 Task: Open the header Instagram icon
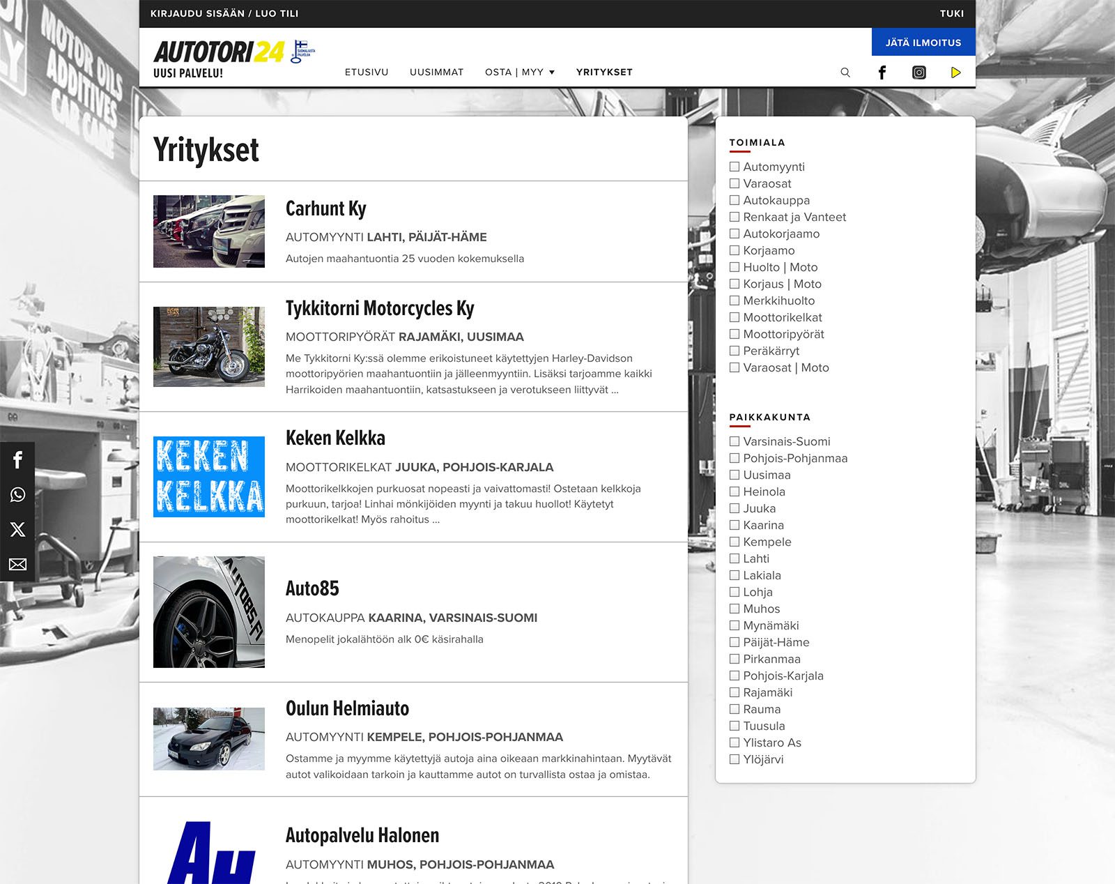tap(919, 73)
